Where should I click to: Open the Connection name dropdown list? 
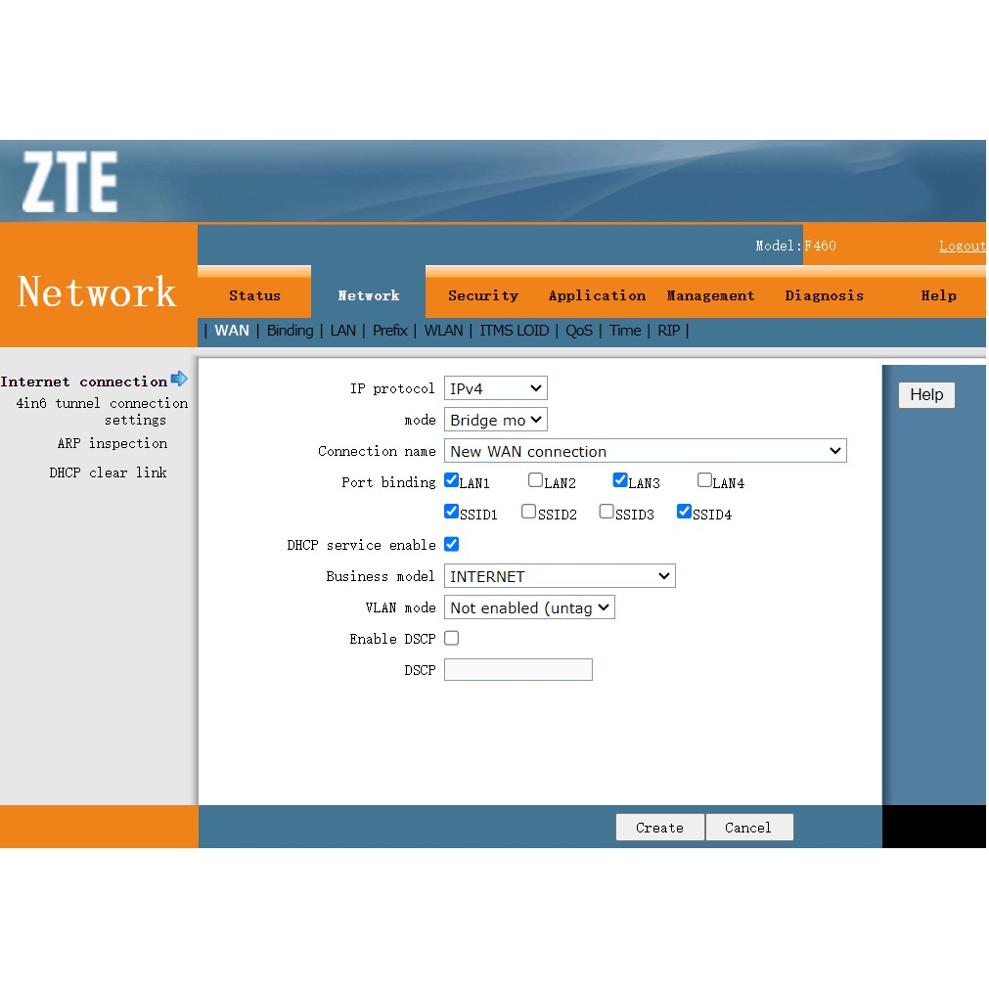point(646,451)
